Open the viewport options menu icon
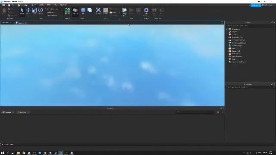276x155 pixels. click(x=222, y=23)
